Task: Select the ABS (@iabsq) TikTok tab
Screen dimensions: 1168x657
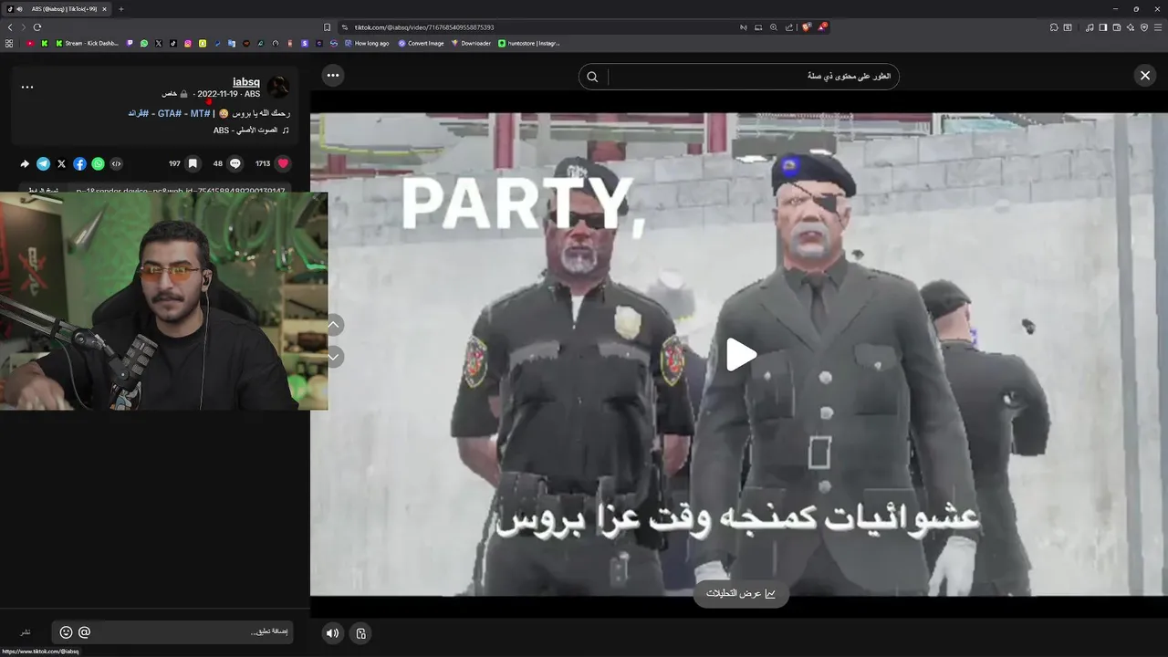Action: pos(57,9)
